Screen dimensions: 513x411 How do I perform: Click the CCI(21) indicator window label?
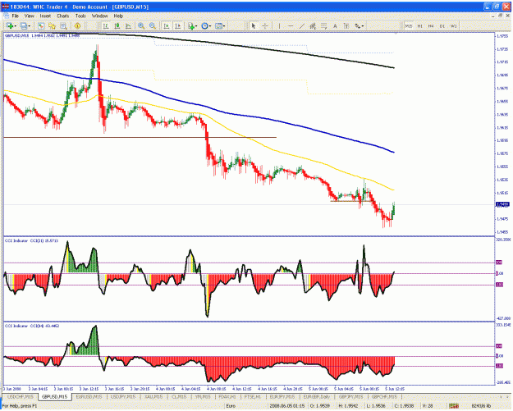tap(31, 240)
